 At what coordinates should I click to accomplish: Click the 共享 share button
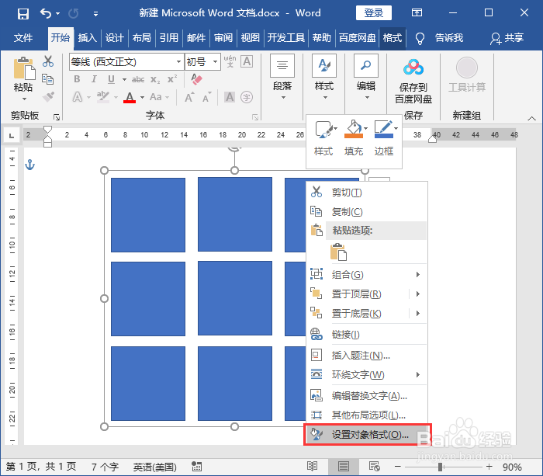(507, 38)
